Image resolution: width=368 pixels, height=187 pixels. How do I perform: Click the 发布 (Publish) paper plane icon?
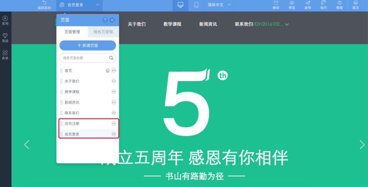point(308,3)
